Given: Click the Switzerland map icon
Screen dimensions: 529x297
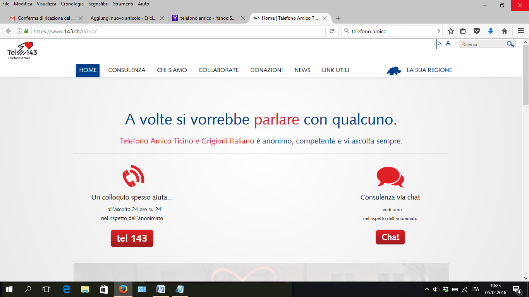Looking at the screenshot, I should click(x=394, y=70).
